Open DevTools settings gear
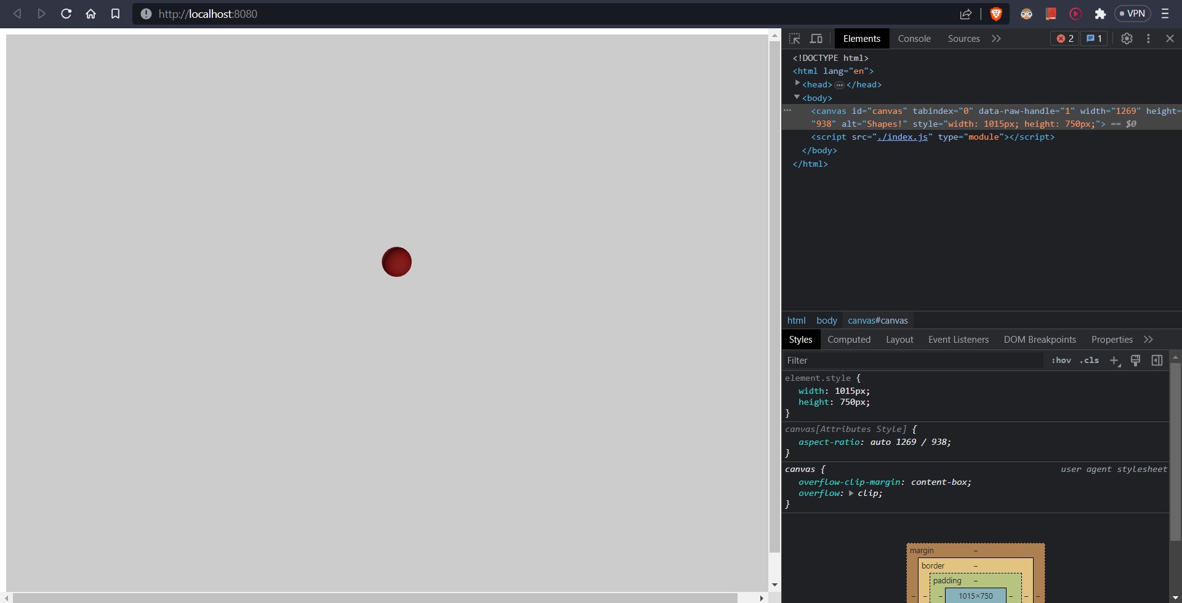 pyautogui.click(x=1126, y=38)
